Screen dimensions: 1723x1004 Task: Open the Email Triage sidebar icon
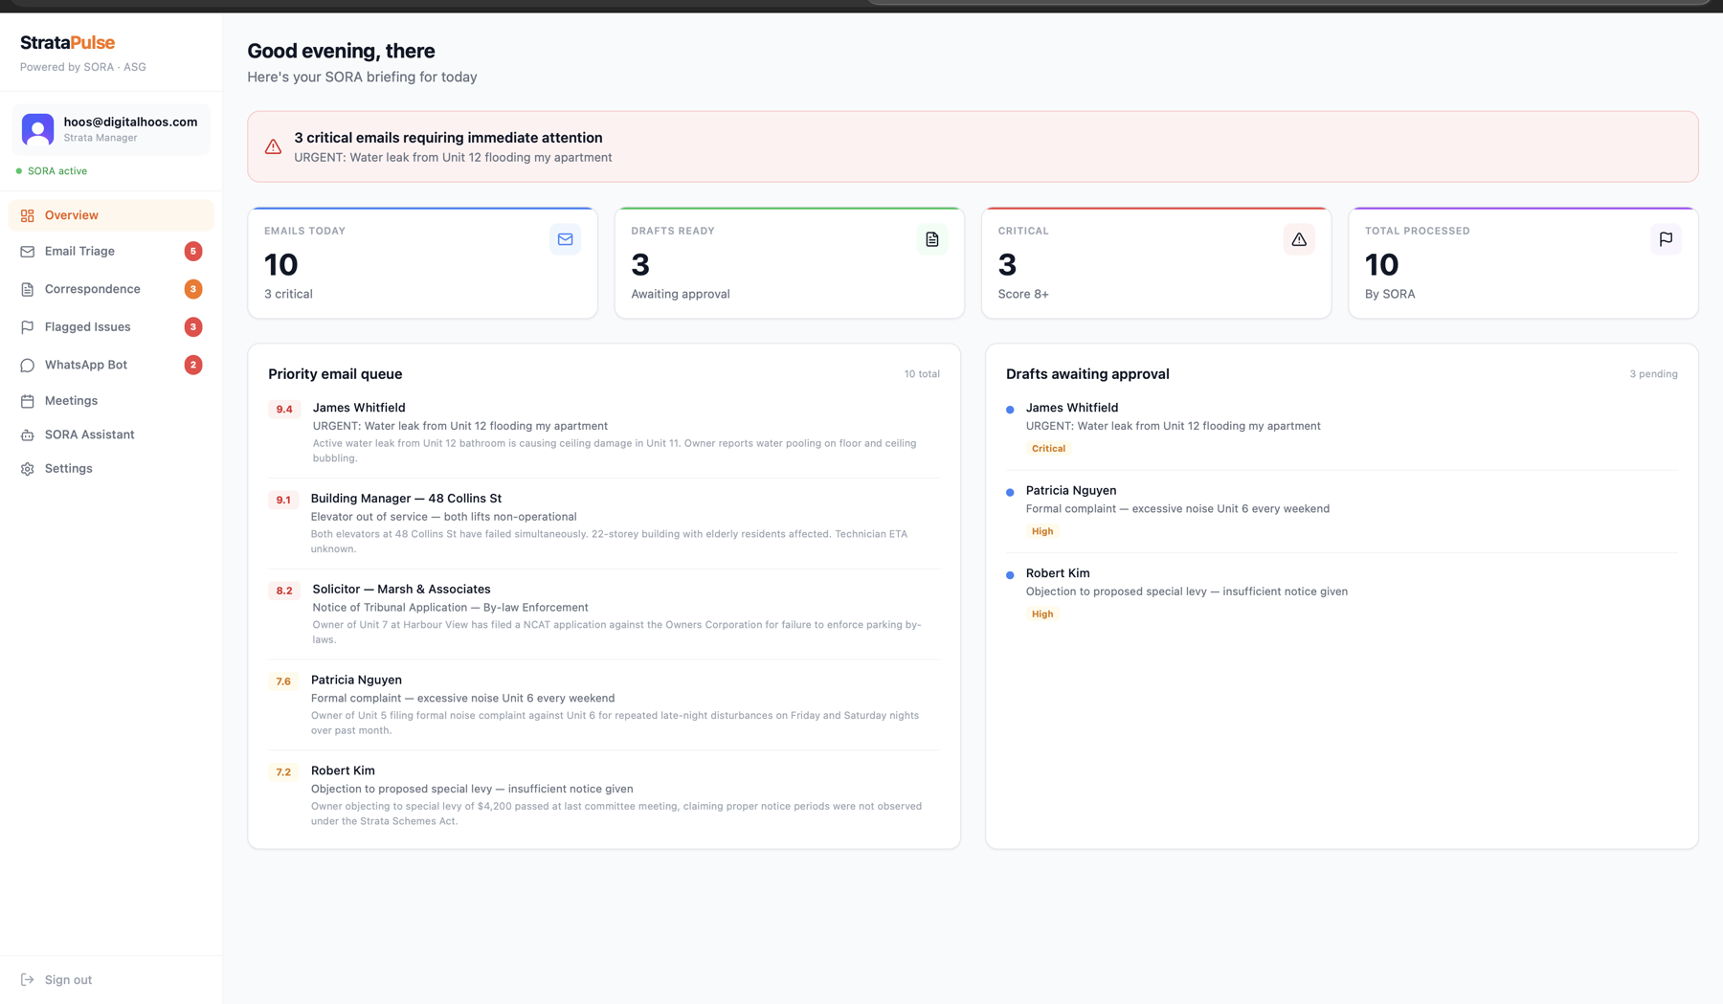27,251
